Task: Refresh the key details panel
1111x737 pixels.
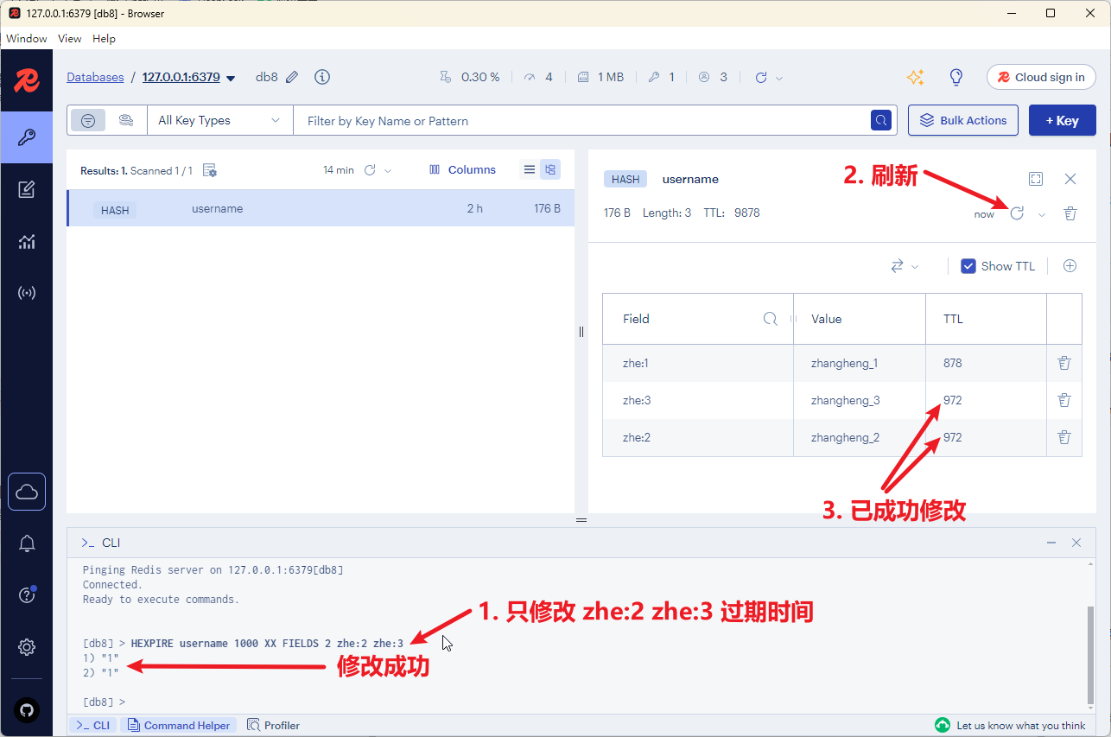Action: tap(1017, 213)
